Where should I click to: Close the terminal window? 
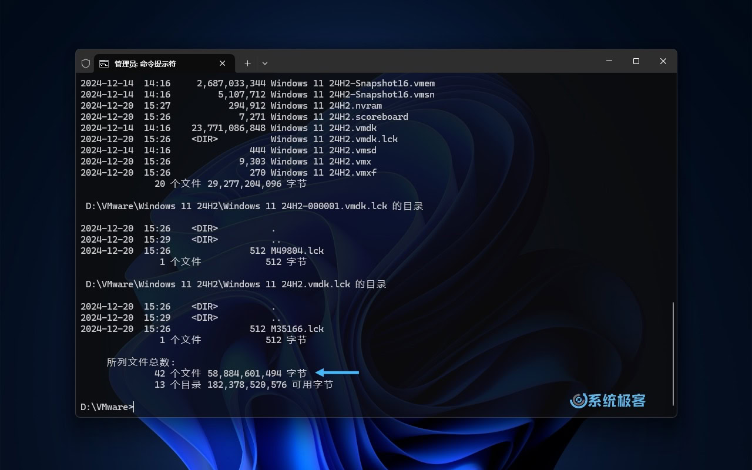tap(663, 61)
